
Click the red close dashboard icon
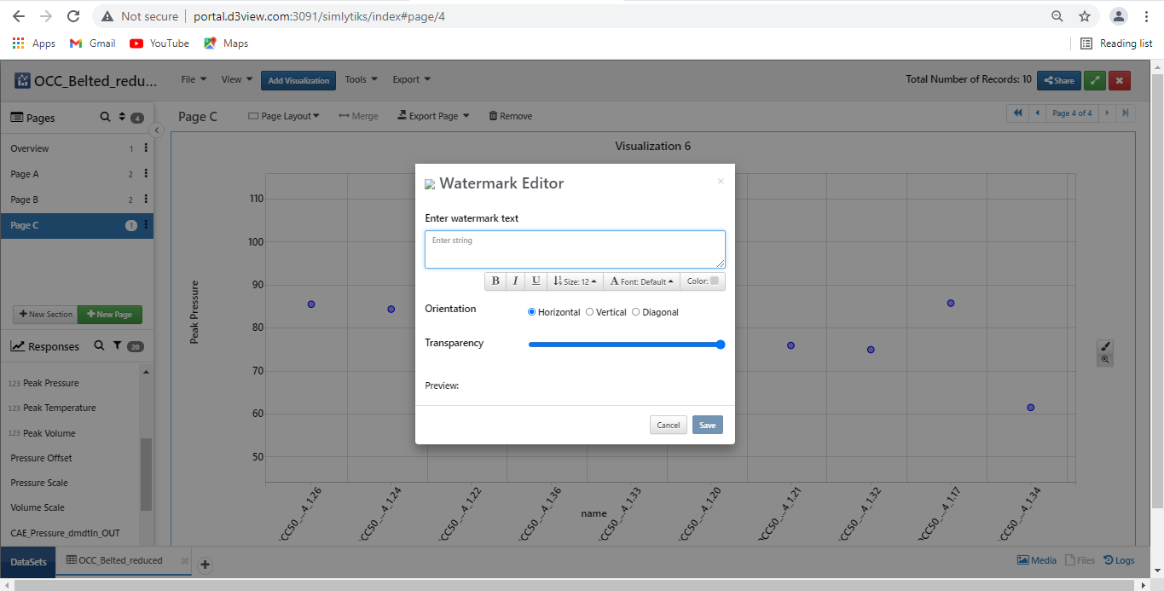click(x=1120, y=80)
